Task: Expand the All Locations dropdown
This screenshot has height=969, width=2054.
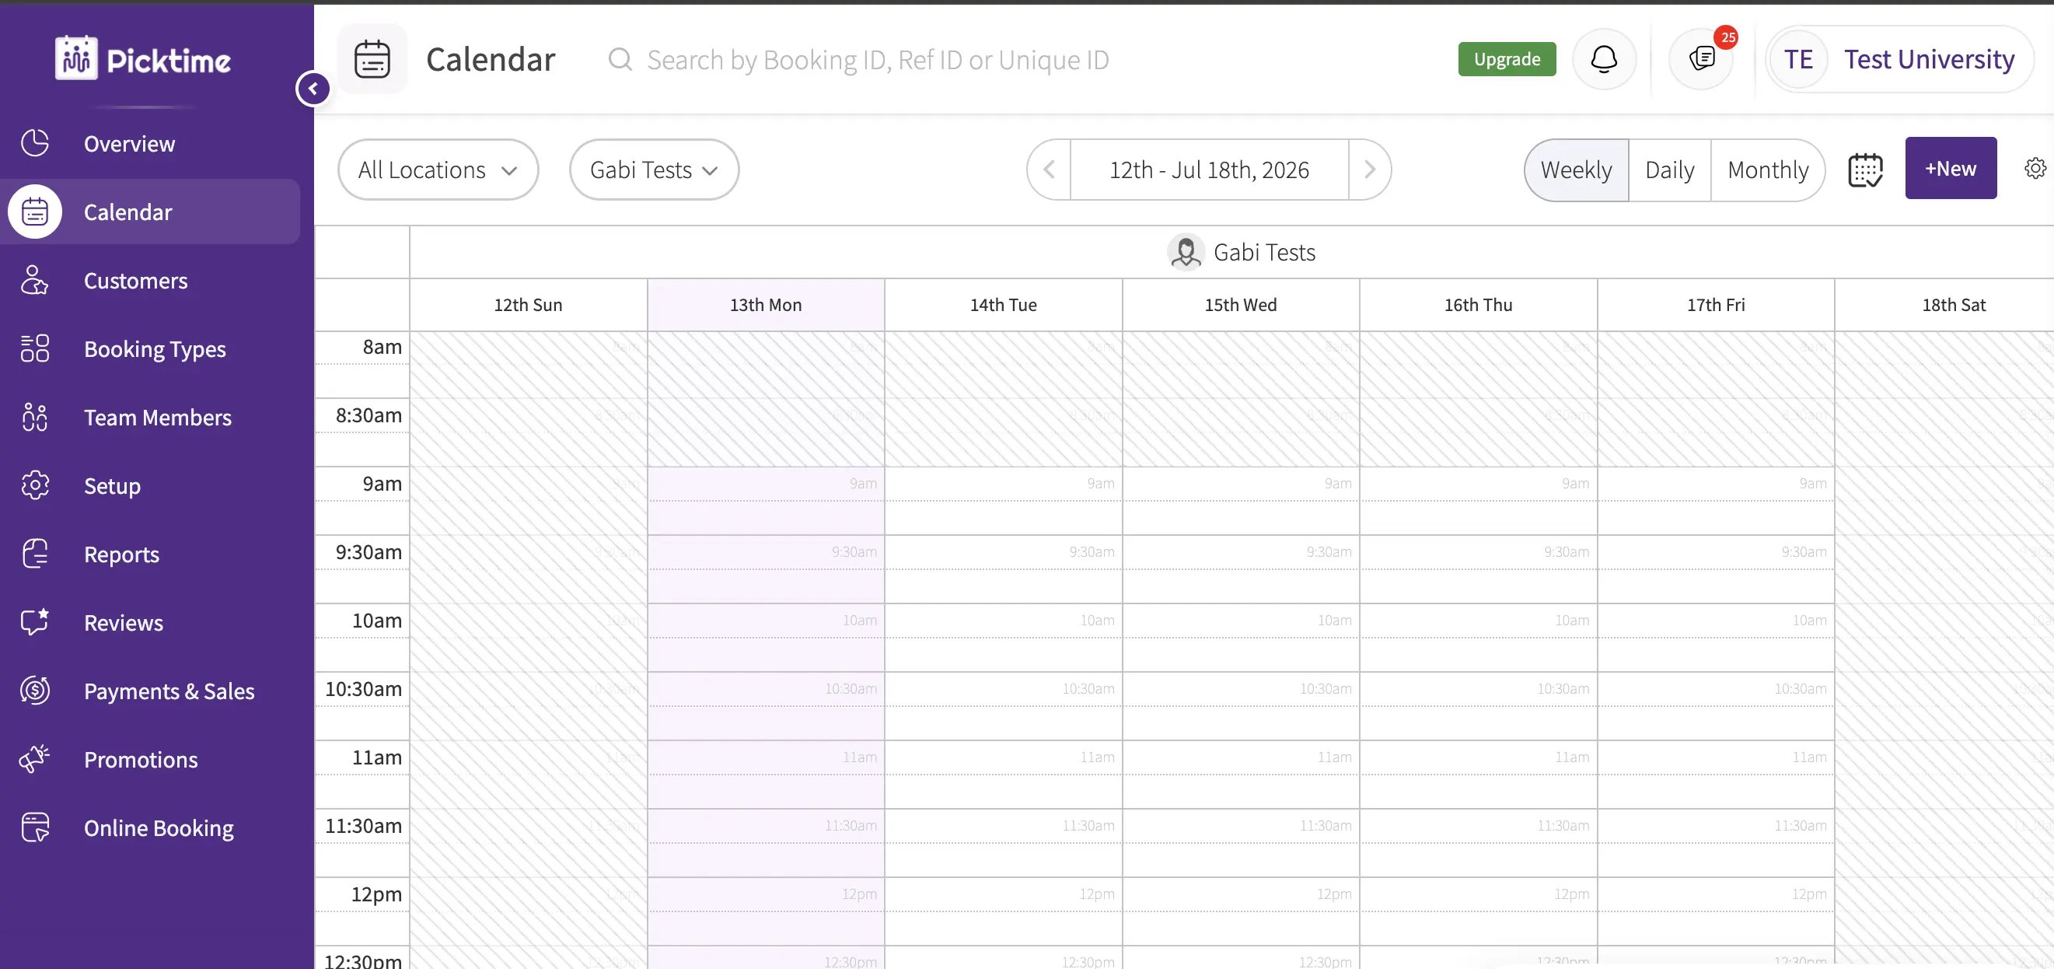Action: coord(438,170)
